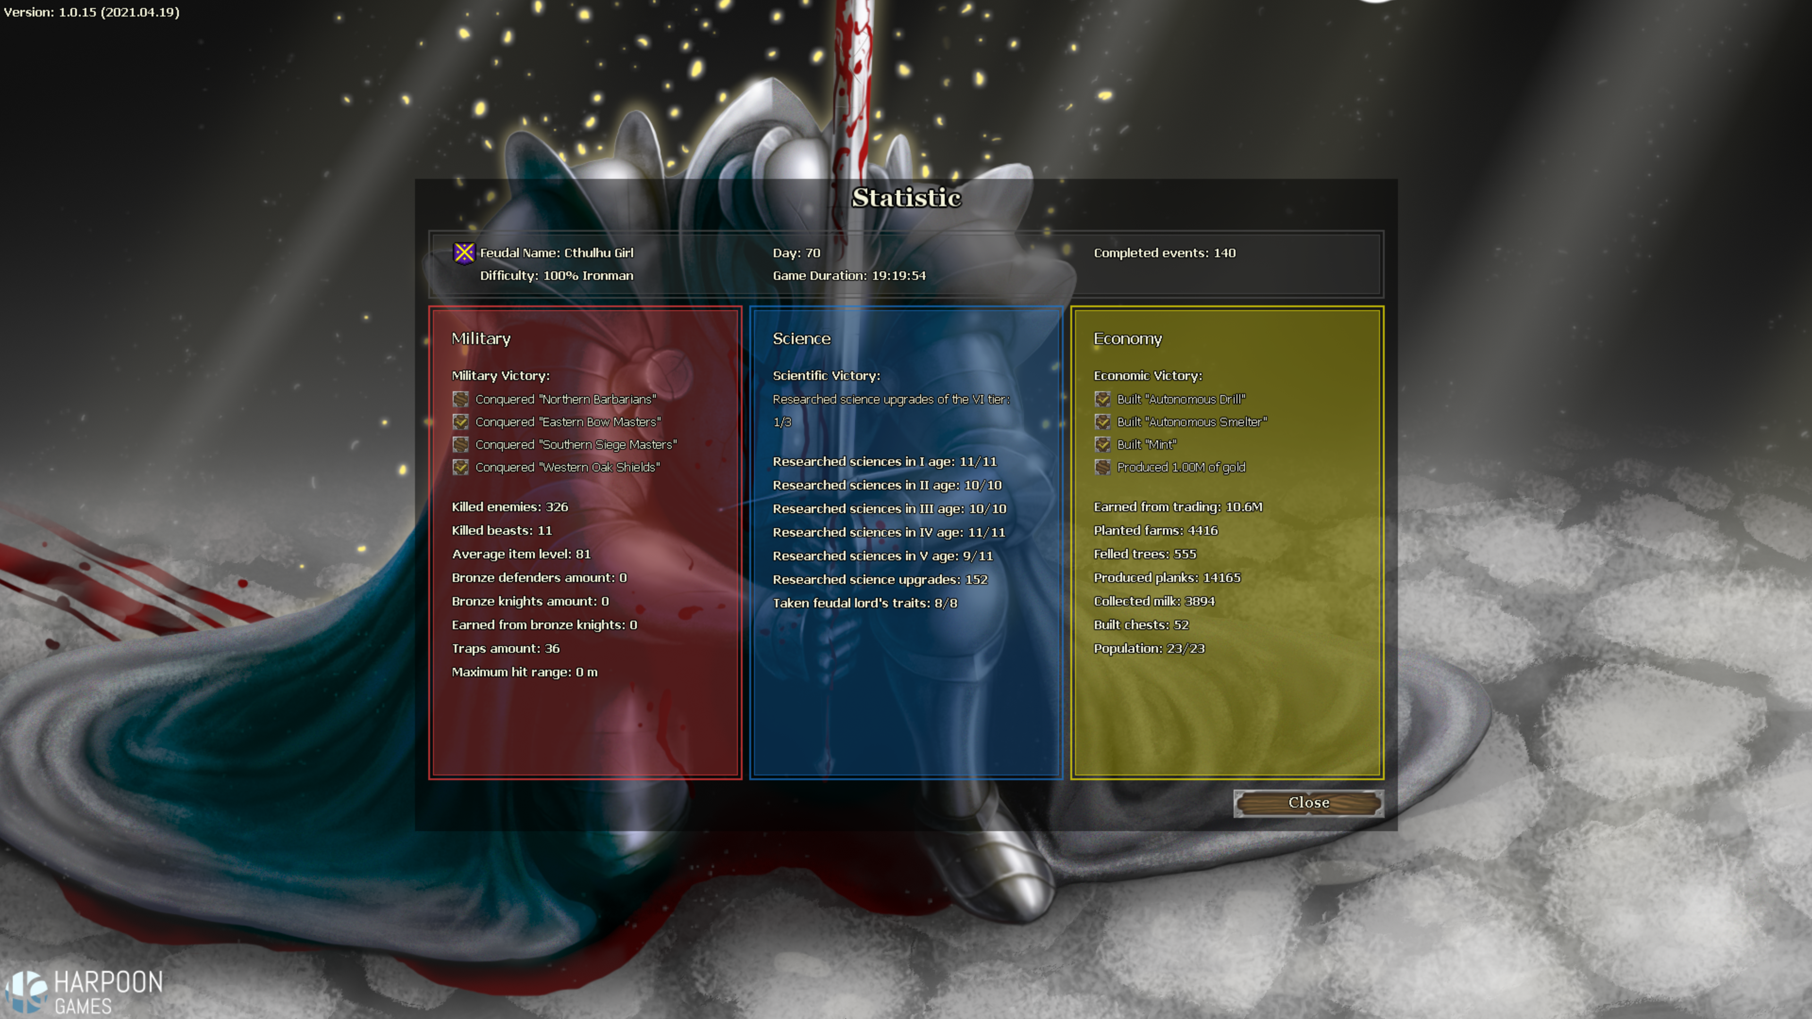This screenshot has height=1019, width=1812.
Task: Click the Feudal Name Cthulhu Girl text
Action: [x=557, y=253]
